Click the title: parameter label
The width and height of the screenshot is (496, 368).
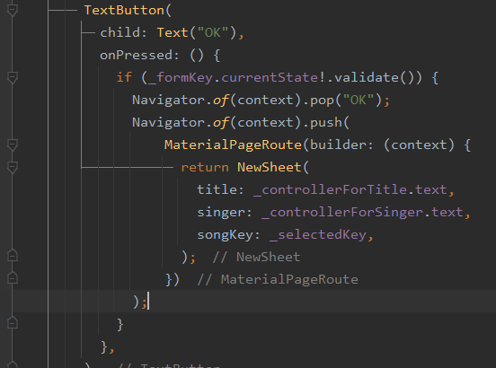point(220,190)
